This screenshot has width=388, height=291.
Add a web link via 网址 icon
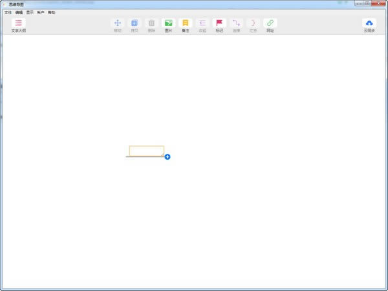tap(270, 23)
